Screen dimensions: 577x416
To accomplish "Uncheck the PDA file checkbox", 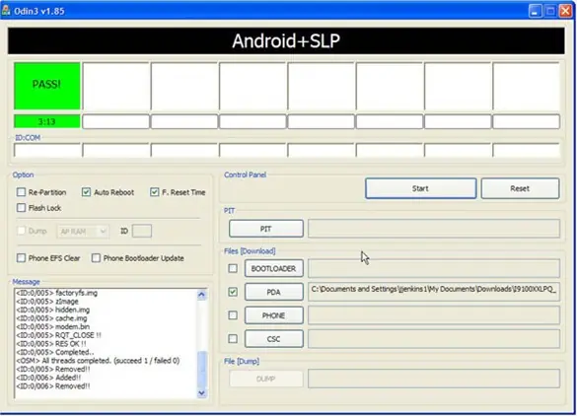I will click(x=233, y=292).
